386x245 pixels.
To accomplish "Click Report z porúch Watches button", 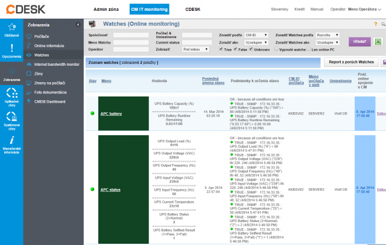I will tap(351, 62).
